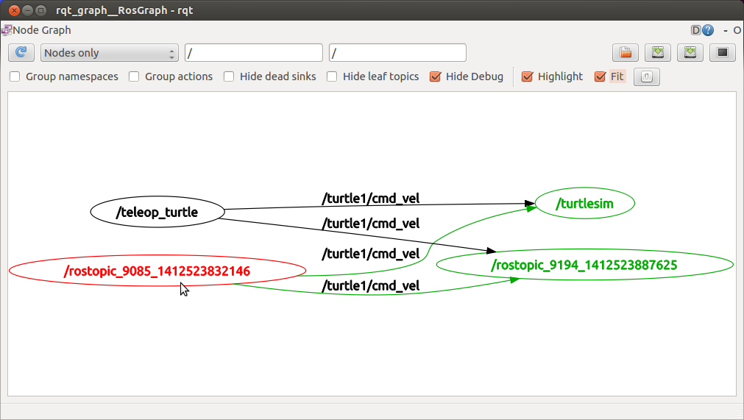Click the Node Graph plugin icon
This screenshot has width=744, height=420.
pyautogui.click(x=7, y=30)
